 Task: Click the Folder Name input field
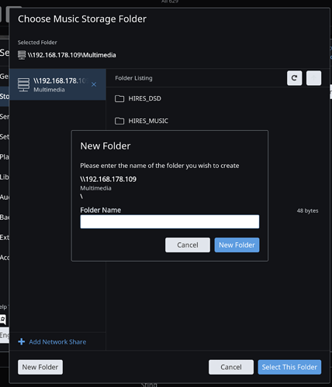[170, 221]
